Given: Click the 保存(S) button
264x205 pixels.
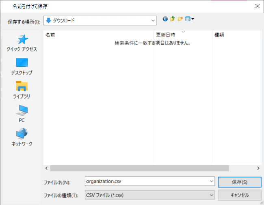Looking at the screenshot, I should click(x=240, y=182).
